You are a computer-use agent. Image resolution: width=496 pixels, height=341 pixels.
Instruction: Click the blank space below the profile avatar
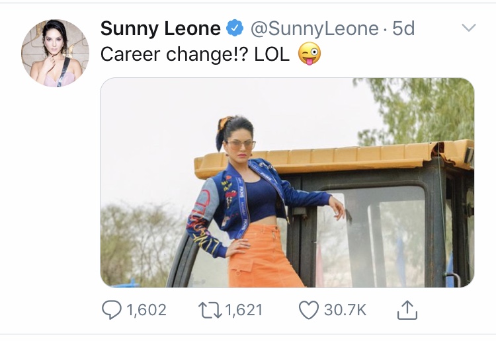pos(55,198)
